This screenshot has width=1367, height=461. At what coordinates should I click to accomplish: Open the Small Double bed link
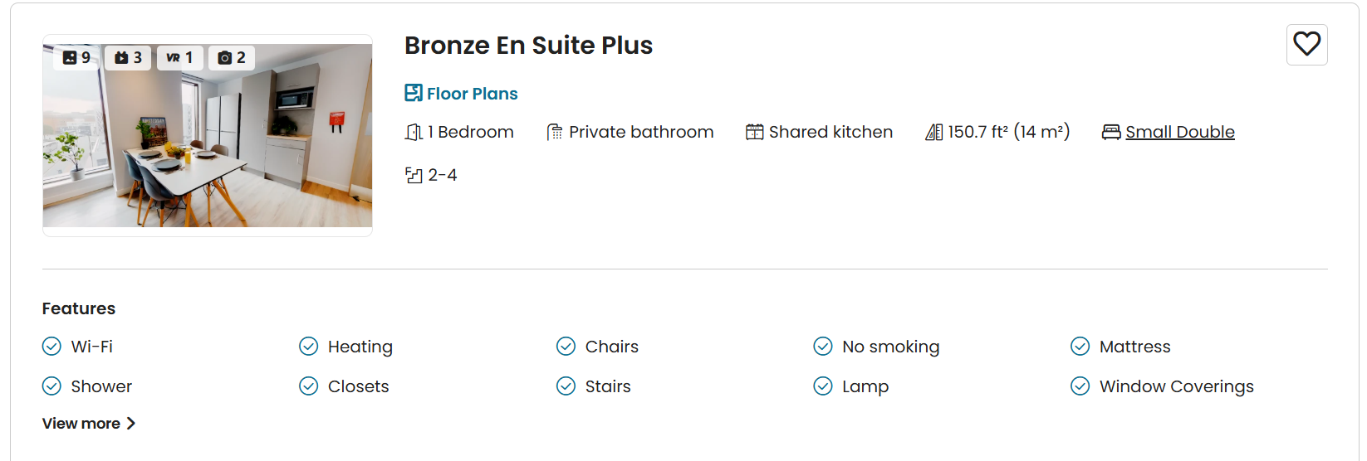point(1179,132)
